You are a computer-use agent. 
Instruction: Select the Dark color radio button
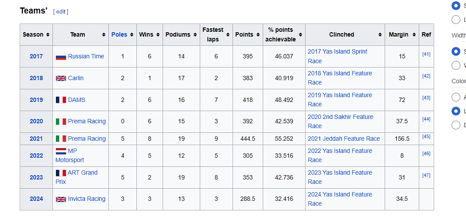(x=456, y=125)
